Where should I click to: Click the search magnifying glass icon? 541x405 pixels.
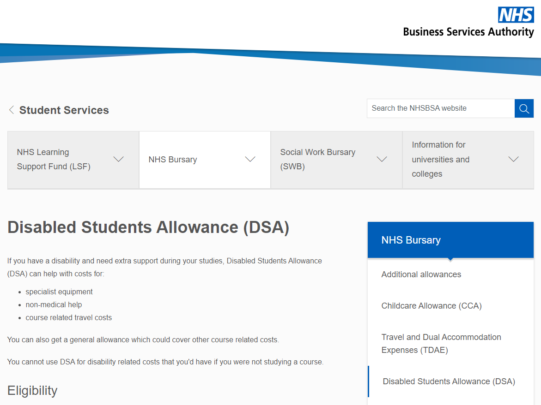click(x=524, y=108)
